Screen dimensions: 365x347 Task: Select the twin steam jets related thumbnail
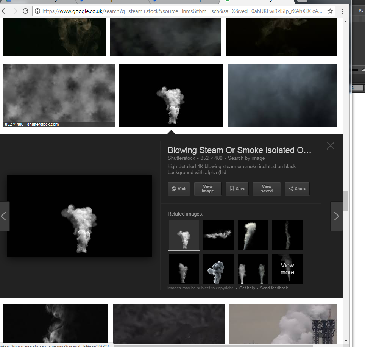253,269
